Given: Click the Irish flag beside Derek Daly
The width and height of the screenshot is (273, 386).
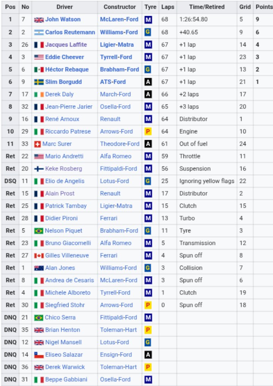Looking at the screenshot, I should click(39, 95).
